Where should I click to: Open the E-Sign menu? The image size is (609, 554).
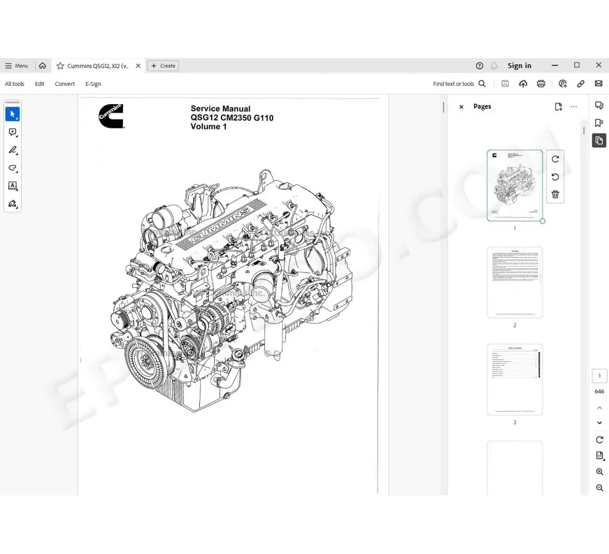(x=93, y=84)
